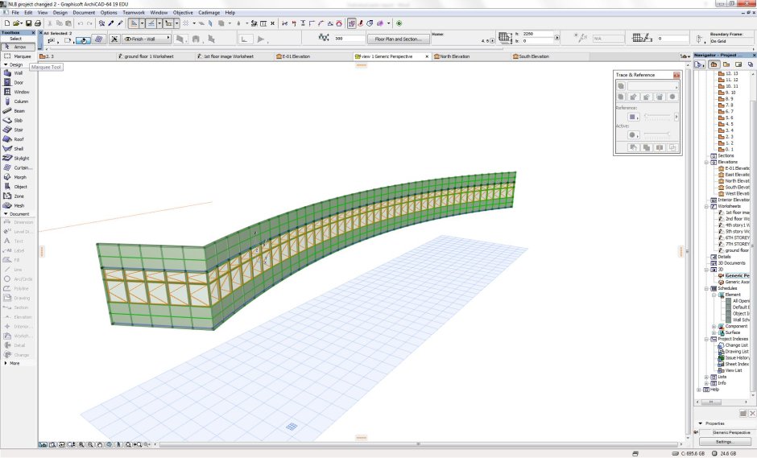Open South Elevation in Navigator tree
The width and height of the screenshot is (757, 458).
click(734, 188)
